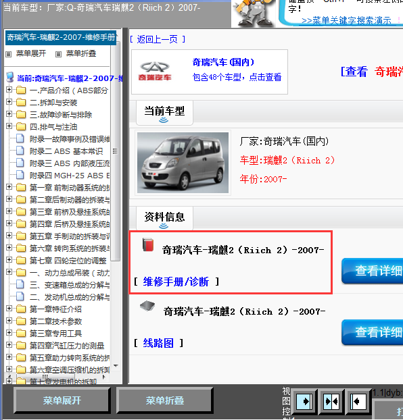Click document icon for 附录四 MGH-25 ABS
The width and height of the screenshot is (403, 420).
click(x=20, y=175)
